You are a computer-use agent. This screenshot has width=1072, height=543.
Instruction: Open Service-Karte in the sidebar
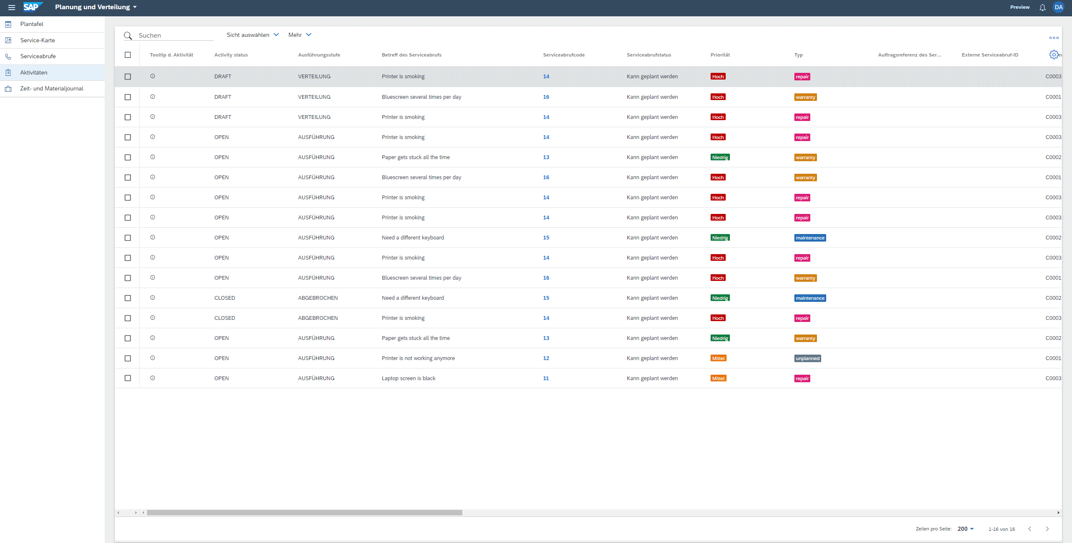[x=52, y=40]
